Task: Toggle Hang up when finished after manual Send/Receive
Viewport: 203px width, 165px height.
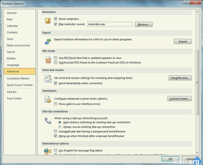Action: click(x=56, y=136)
